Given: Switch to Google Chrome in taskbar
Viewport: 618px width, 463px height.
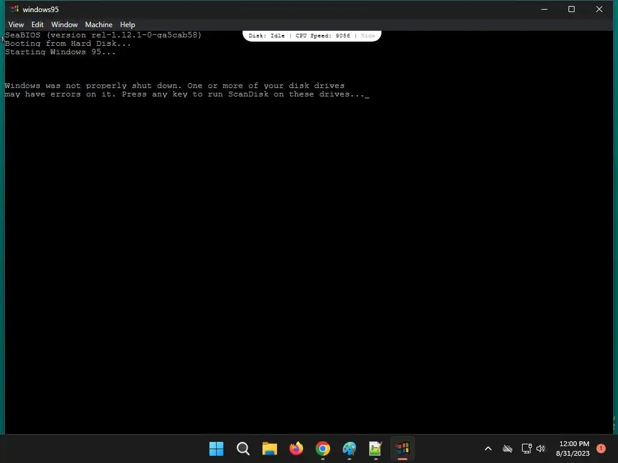Looking at the screenshot, I should (323, 449).
